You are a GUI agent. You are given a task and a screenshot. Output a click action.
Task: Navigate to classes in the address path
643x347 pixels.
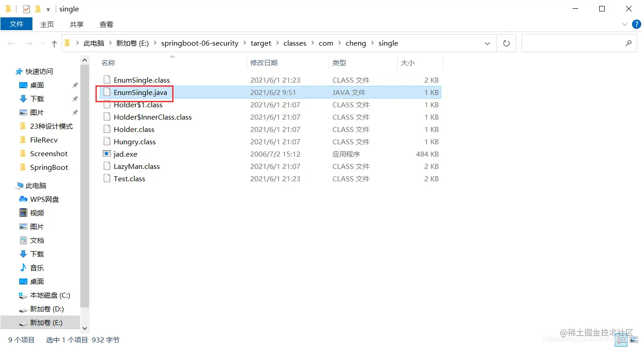click(x=295, y=43)
